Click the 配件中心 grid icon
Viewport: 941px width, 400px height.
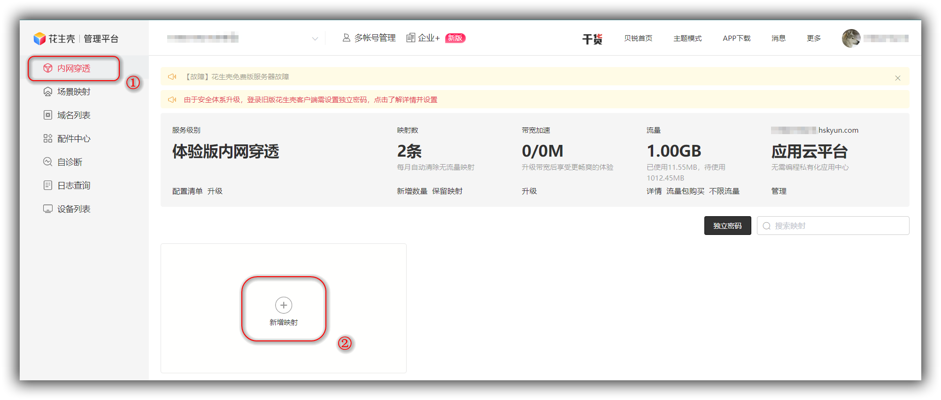click(x=48, y=138)
